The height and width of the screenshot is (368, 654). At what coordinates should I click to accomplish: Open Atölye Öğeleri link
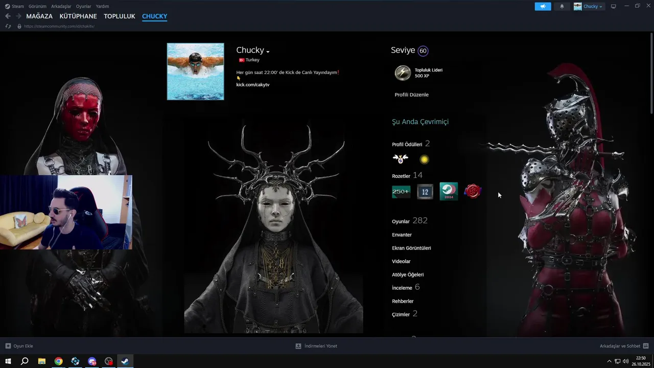(x=408, y=274)
